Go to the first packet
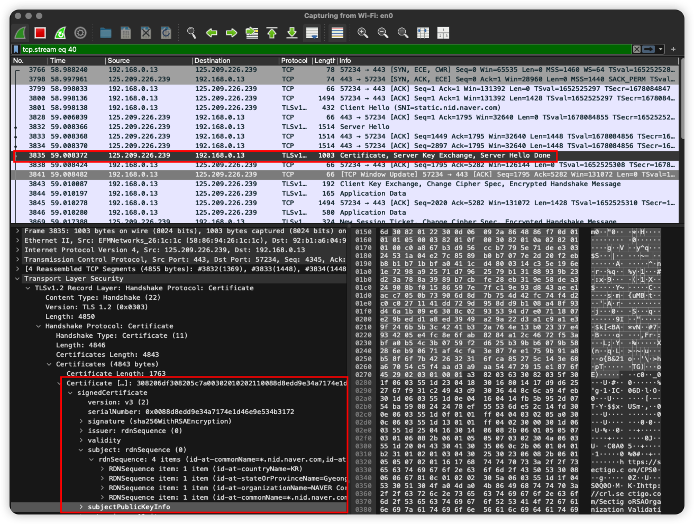Image resolution: width=694 pixels, height=524 pixels. point(272,33)
